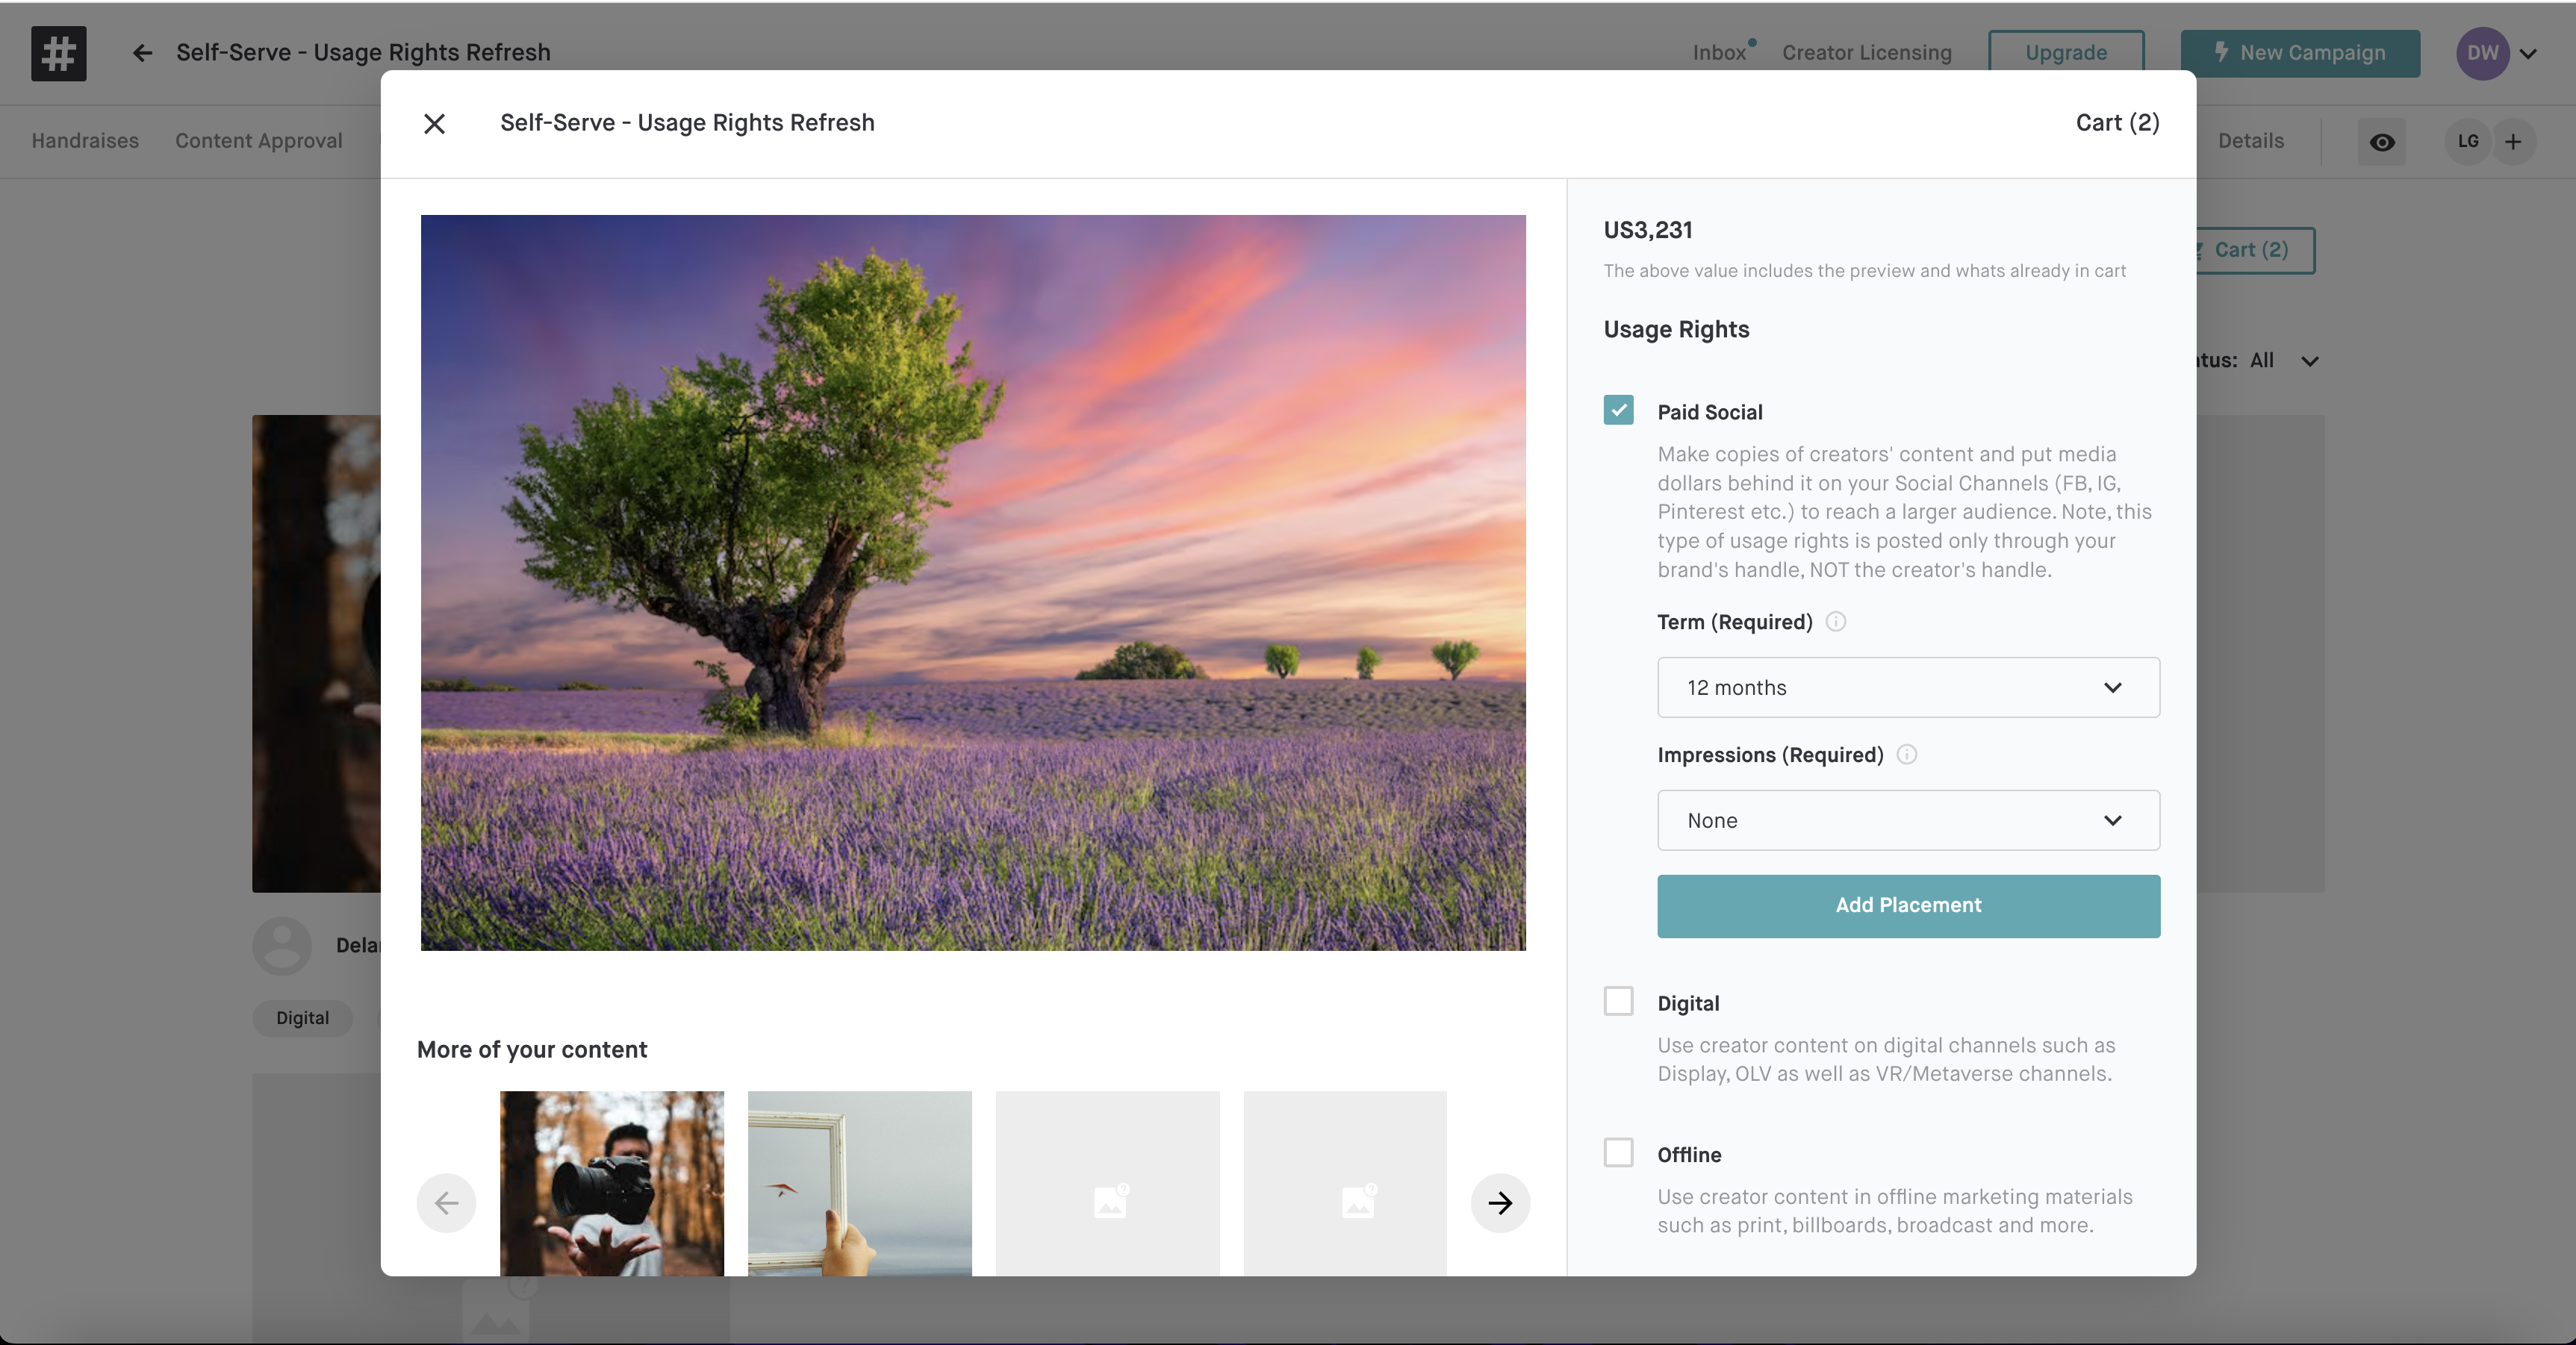
Task: Close the usage rights modal with X icon
Action: pyautogui.click(x=434, y=124)
